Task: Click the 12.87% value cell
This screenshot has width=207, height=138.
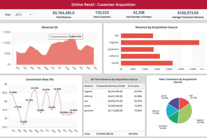Action: 138,106
